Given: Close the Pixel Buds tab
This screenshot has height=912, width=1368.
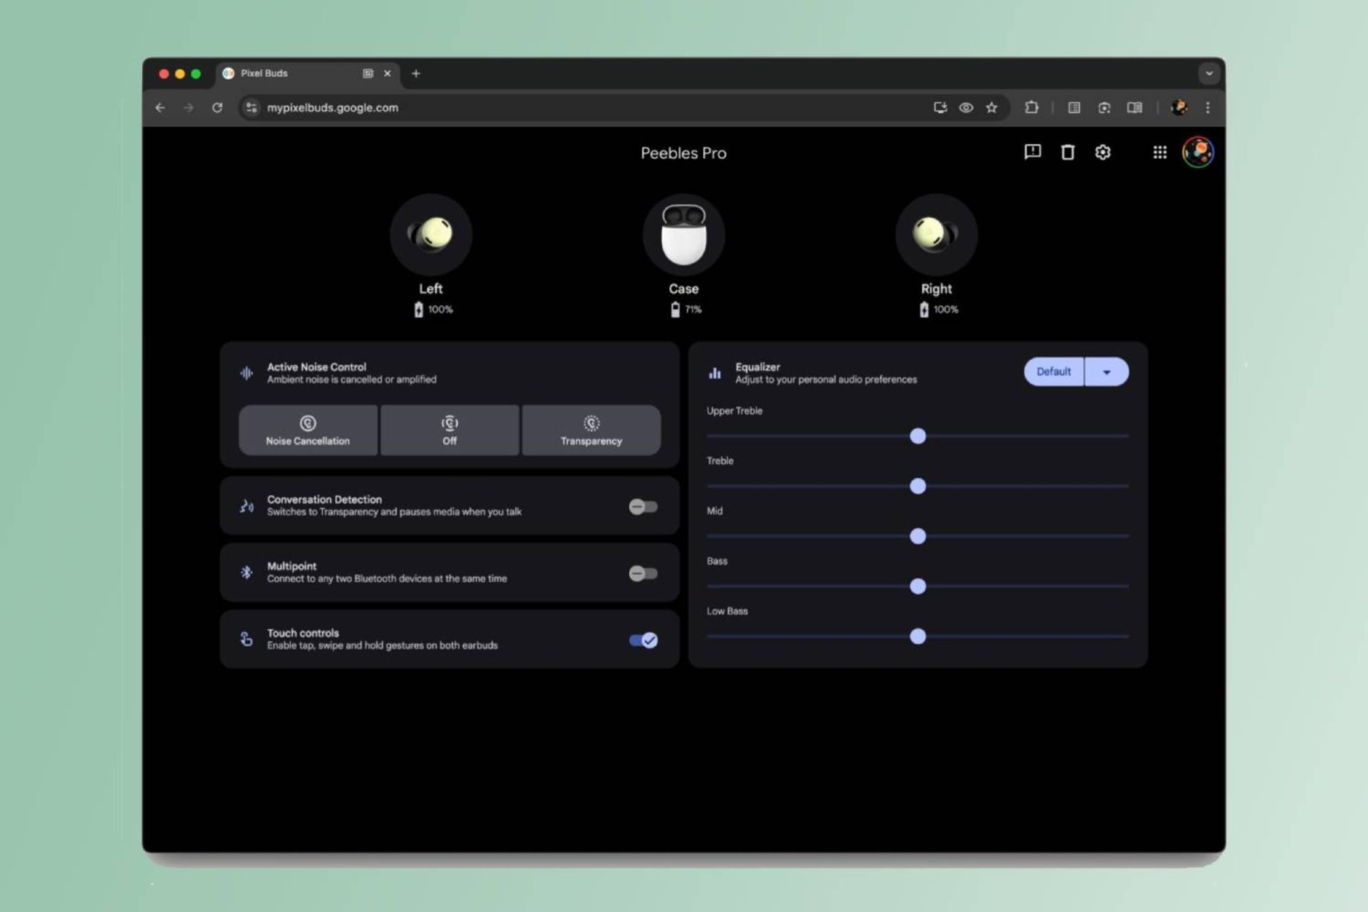Looking at the screenshot, I should (x=387, y=73).
